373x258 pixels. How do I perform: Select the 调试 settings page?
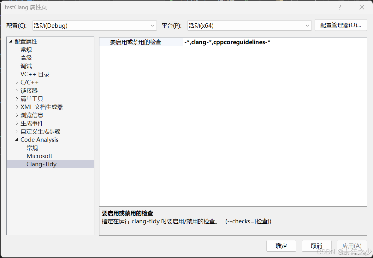pyautogui.click(x=26, y=66)
